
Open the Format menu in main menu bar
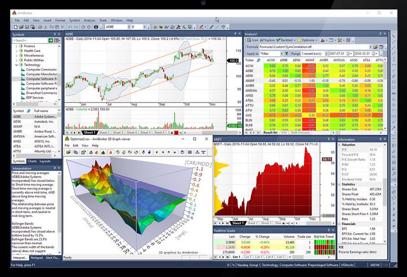tap(60, 20)
